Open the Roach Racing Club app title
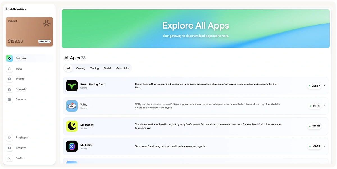Image resolution: width=337 pixels, height=169 pixels. [92, 84]
